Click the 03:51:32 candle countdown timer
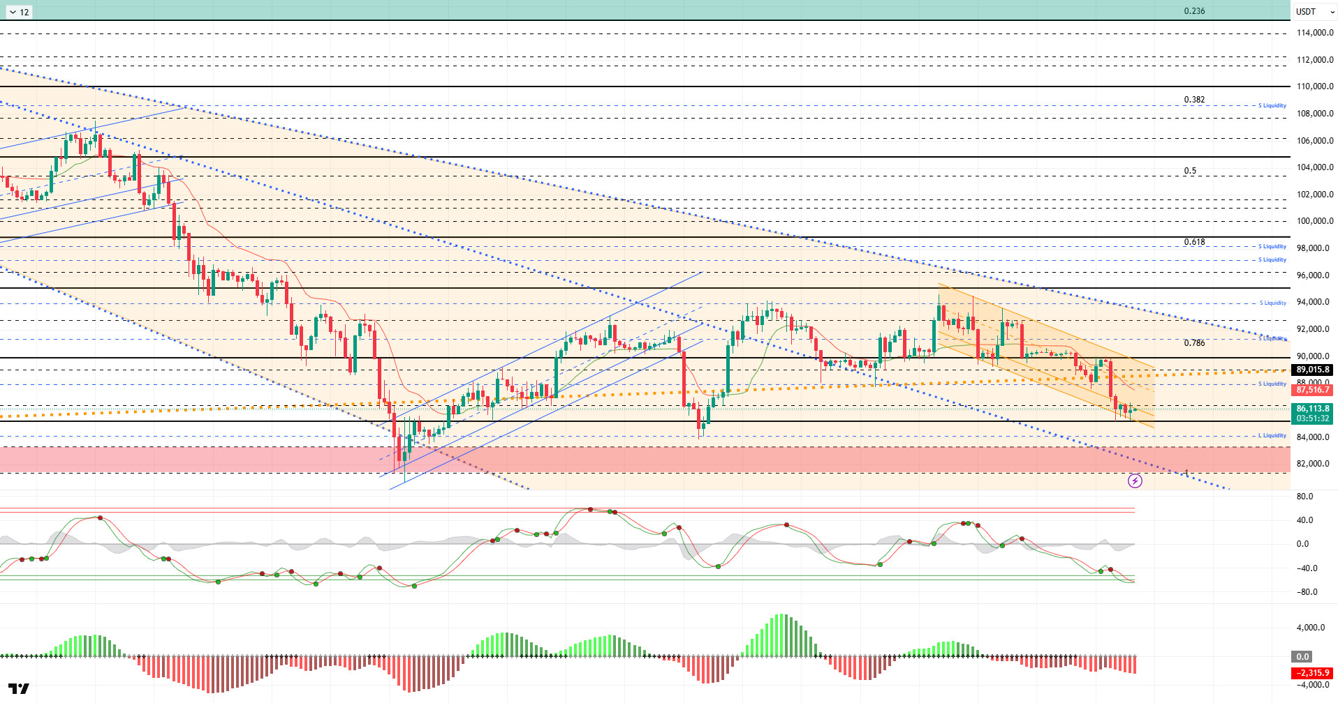1338x703 pixels. point(1312,418)
